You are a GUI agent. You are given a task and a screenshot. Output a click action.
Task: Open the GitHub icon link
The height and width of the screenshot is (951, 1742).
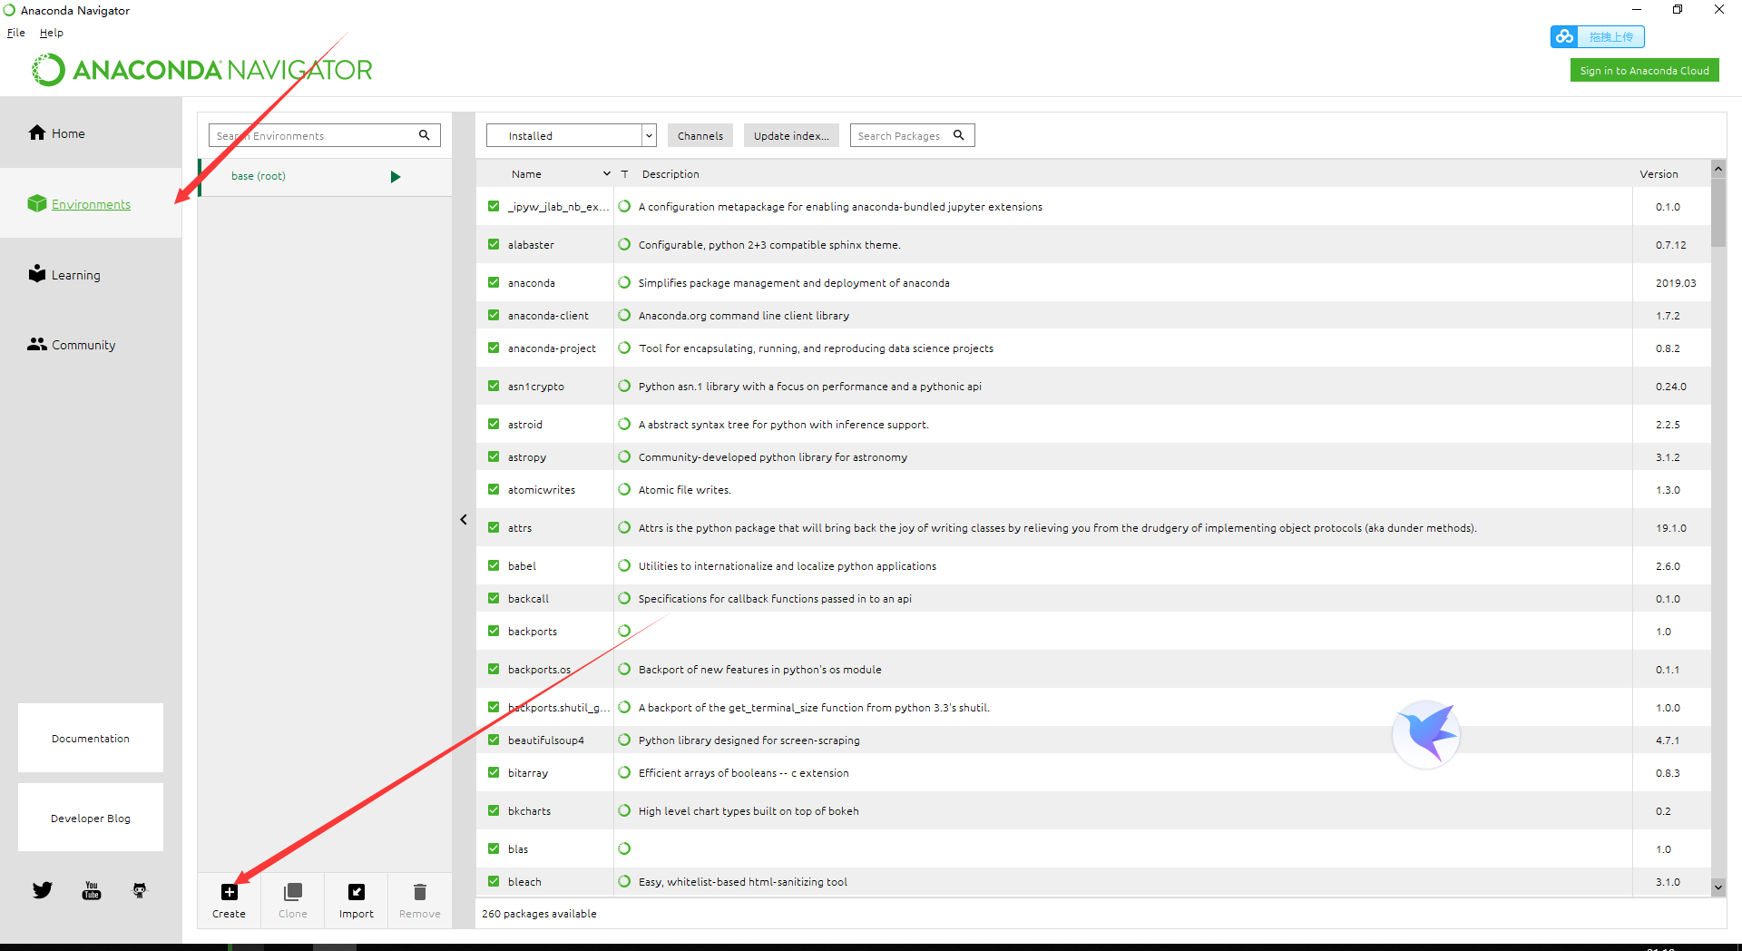tap(140, 890)
